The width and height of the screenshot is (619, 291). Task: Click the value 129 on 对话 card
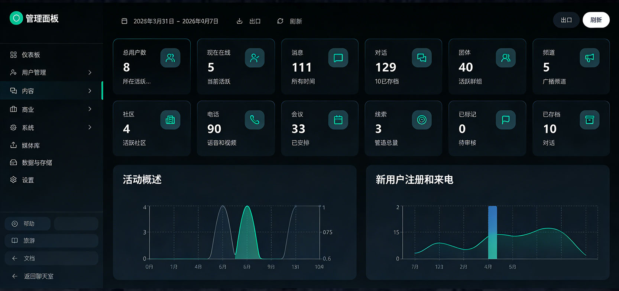coord(386,67)
